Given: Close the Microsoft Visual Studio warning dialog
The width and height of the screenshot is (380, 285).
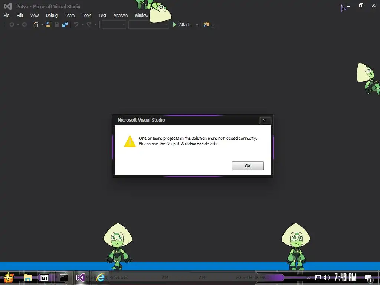Looking at the screenshot, I should tap(264, 120).
